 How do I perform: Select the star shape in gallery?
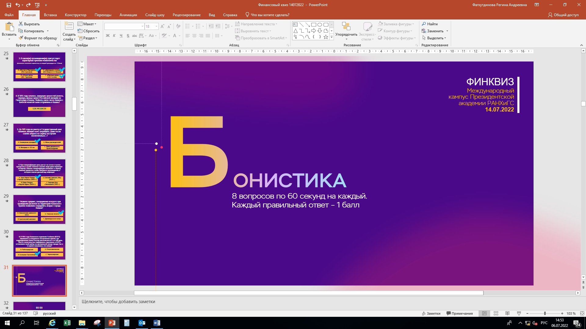[326, 37]
